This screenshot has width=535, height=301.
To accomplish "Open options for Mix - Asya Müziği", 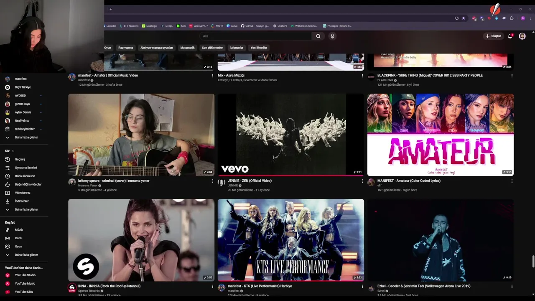I will (x=362, y=76).
